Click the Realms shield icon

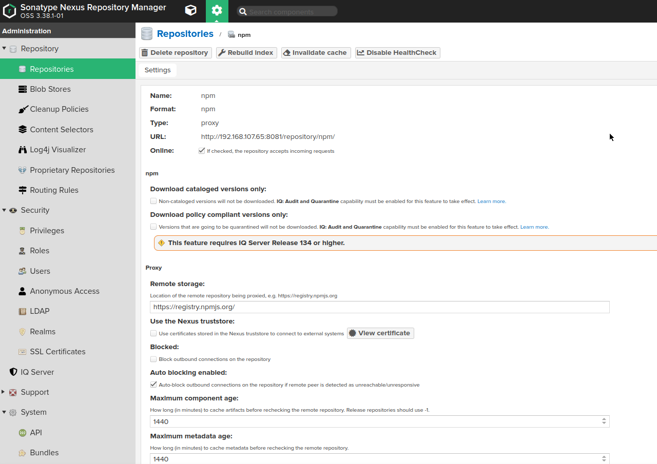22,332
